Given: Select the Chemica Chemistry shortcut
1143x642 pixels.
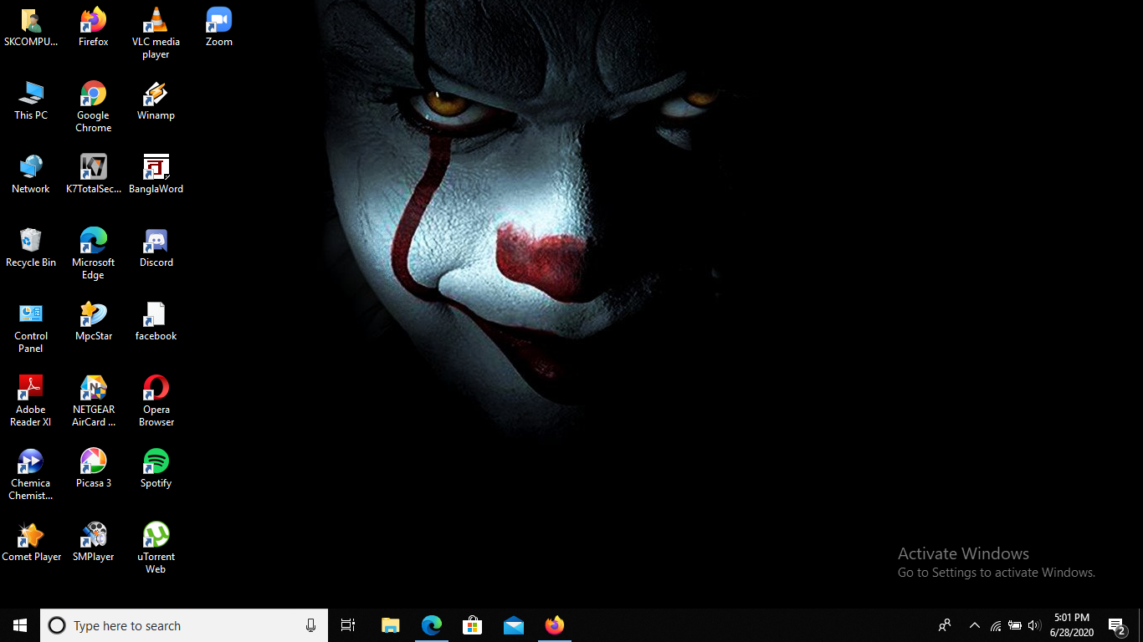Looking at the screenshot, I should click(x=31, y=475).
